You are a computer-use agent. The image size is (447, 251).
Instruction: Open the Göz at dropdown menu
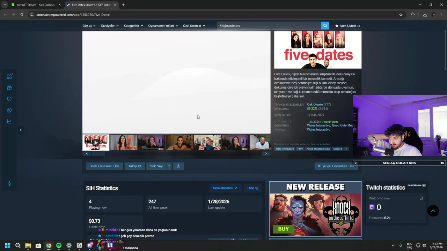(x=89, y=25)
